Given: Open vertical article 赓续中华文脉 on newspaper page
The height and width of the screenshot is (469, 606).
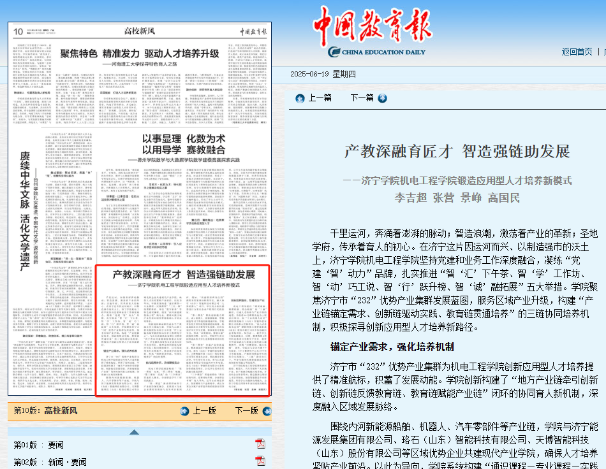Looking at the screenshot, I should 24,210.
